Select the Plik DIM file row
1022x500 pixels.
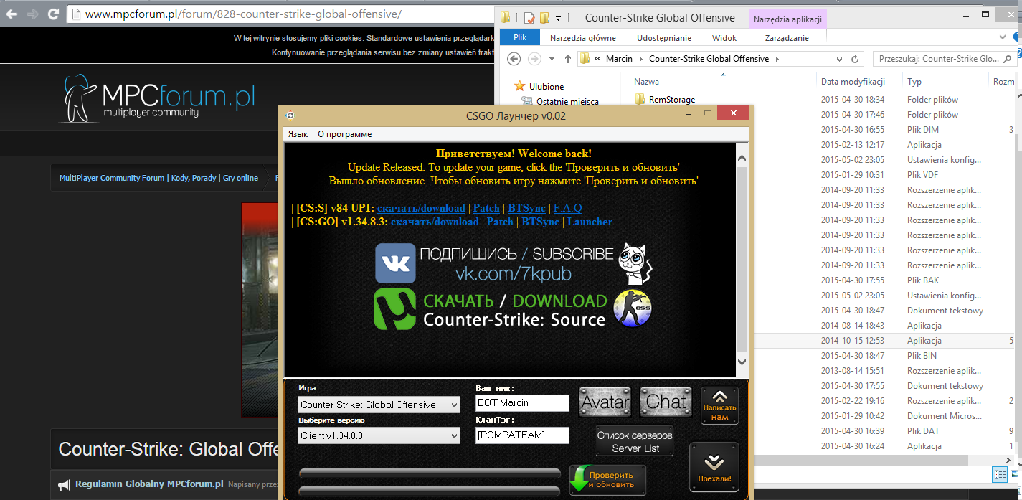(884, 130)
